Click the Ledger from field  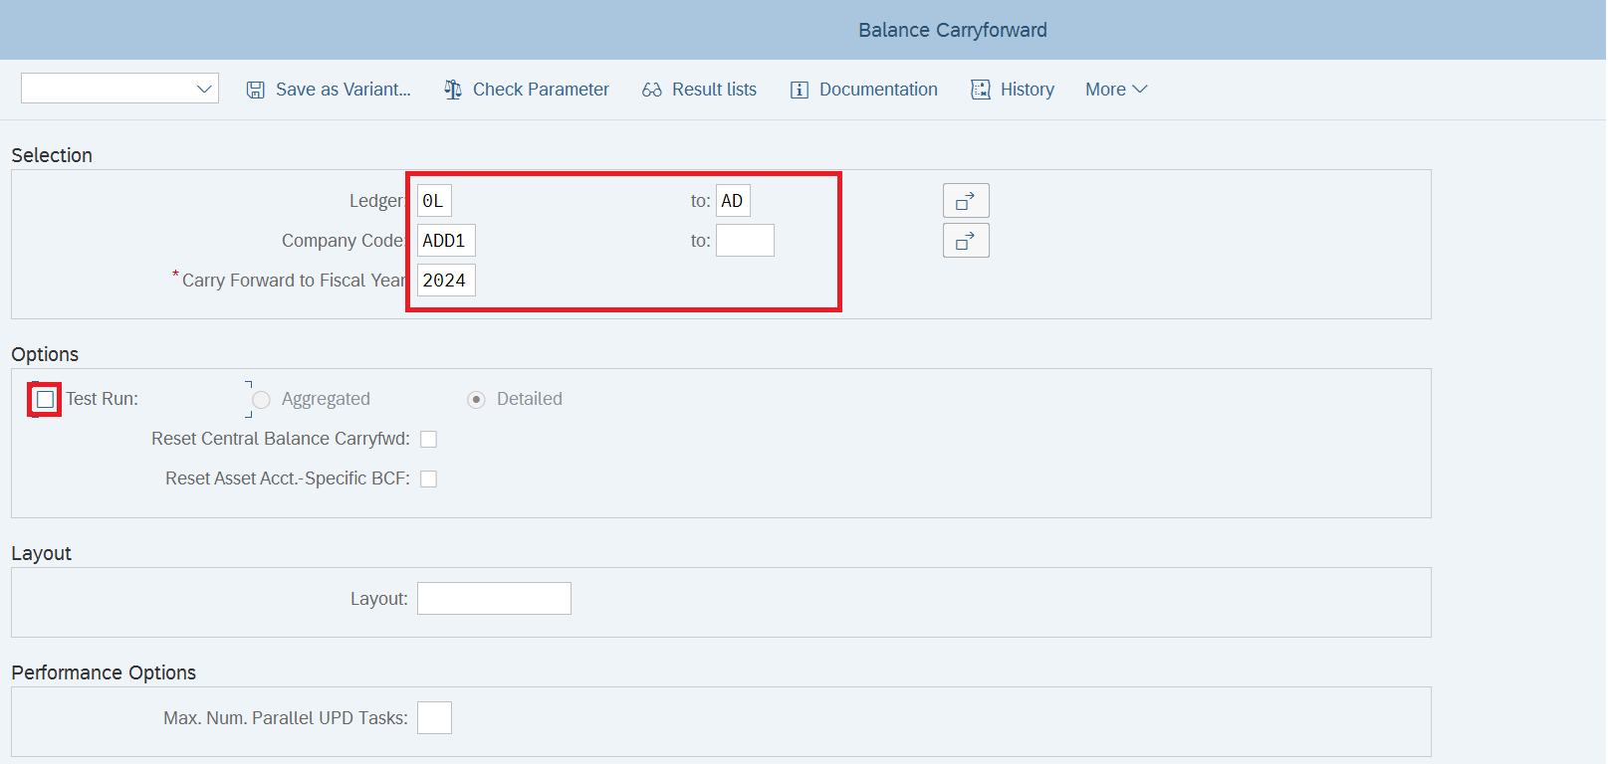434,201
